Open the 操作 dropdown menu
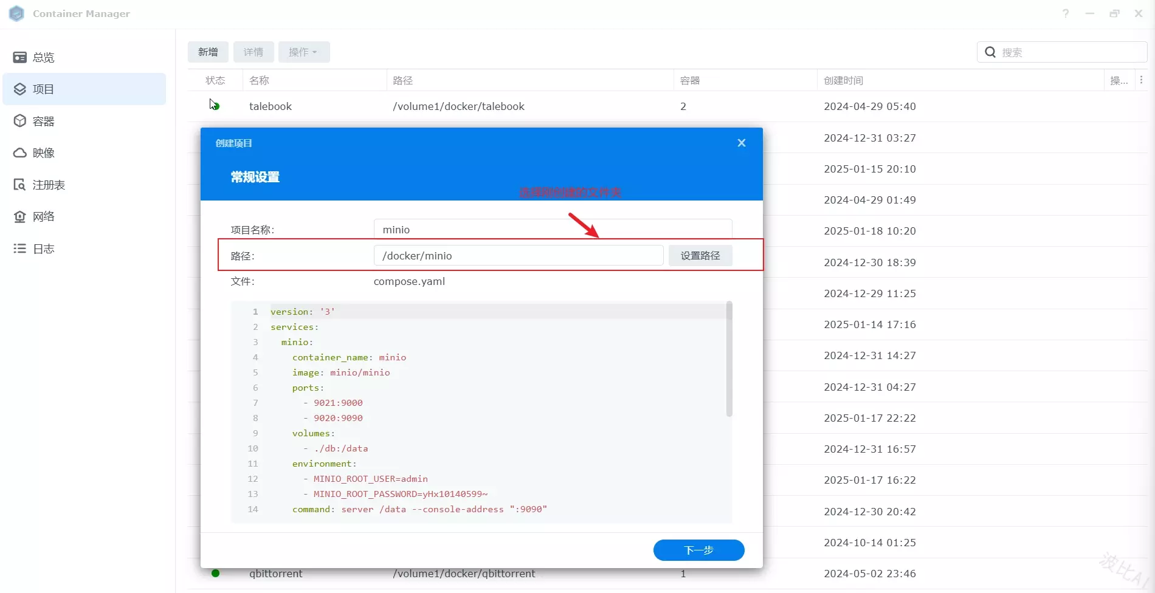Image resolution: width=1155 pixels, height=593 pixels. tap(304, 52)
